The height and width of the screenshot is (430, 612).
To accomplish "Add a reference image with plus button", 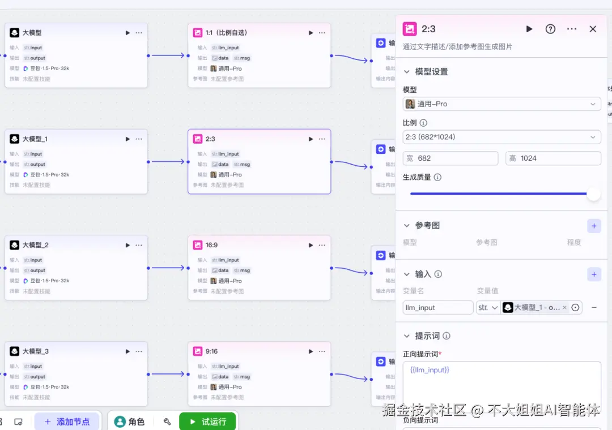I will coord(594,226).
